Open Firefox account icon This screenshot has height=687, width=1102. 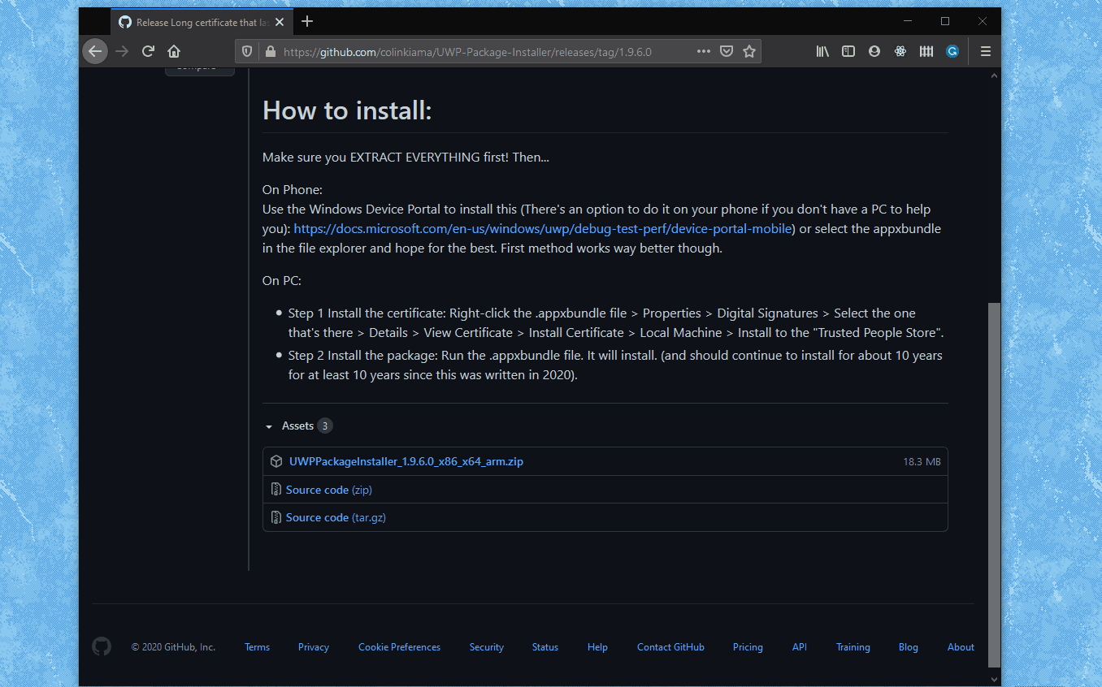click(x=874, y=51)
